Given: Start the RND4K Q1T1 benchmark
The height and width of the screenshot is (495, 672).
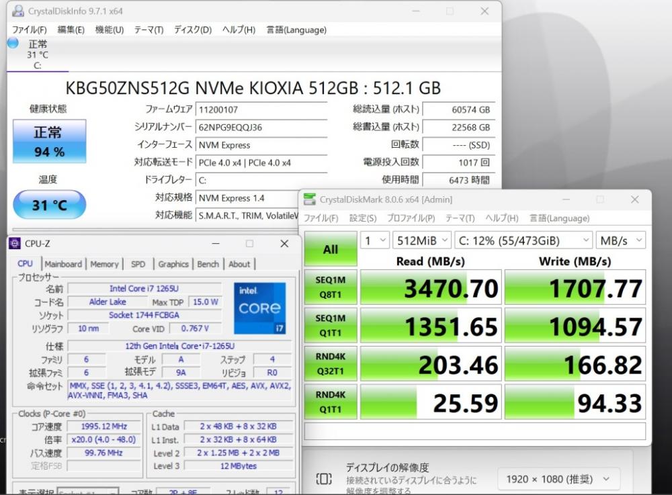Looking at the screenshot, I should 331,402.
